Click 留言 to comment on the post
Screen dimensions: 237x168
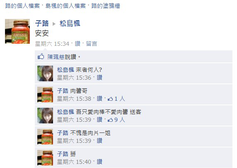[92, 44]
